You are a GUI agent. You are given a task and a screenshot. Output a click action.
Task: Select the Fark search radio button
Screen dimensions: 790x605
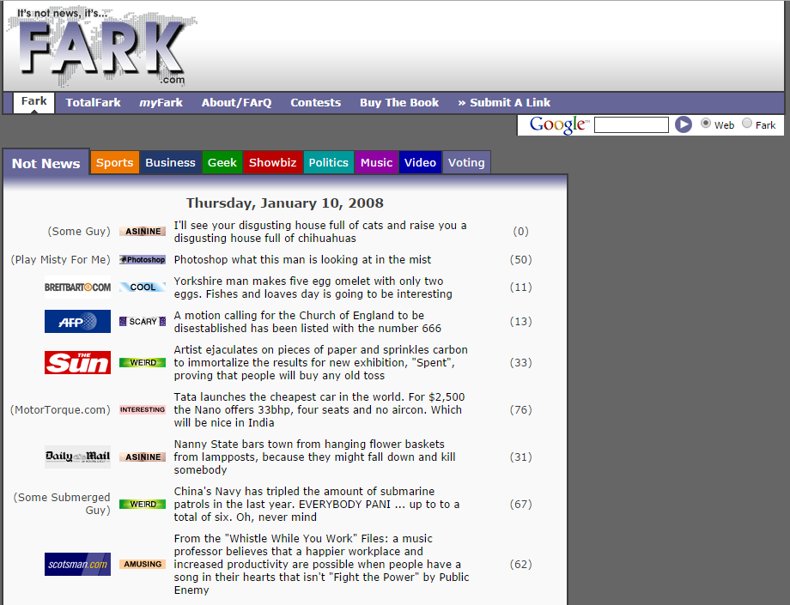746,124
